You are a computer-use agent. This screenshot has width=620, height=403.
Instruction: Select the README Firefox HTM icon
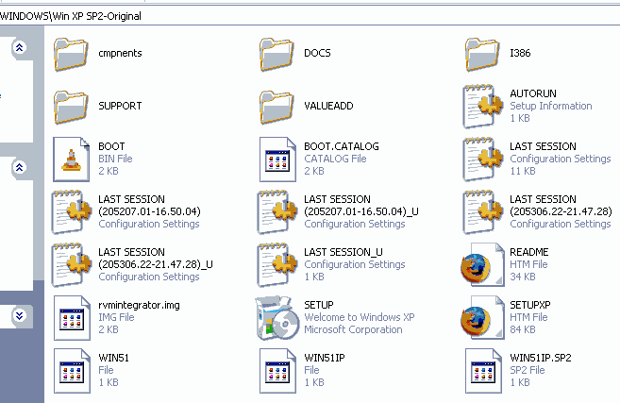[483, 264]
